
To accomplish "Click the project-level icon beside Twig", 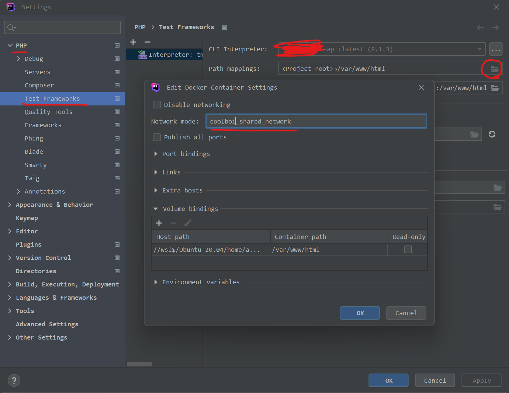I will coord(117,178).
